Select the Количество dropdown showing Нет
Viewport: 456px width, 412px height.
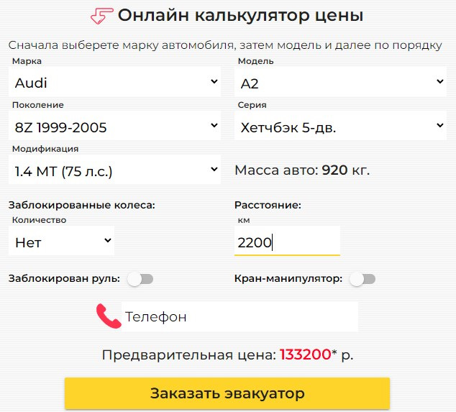[x=63, y=242]
